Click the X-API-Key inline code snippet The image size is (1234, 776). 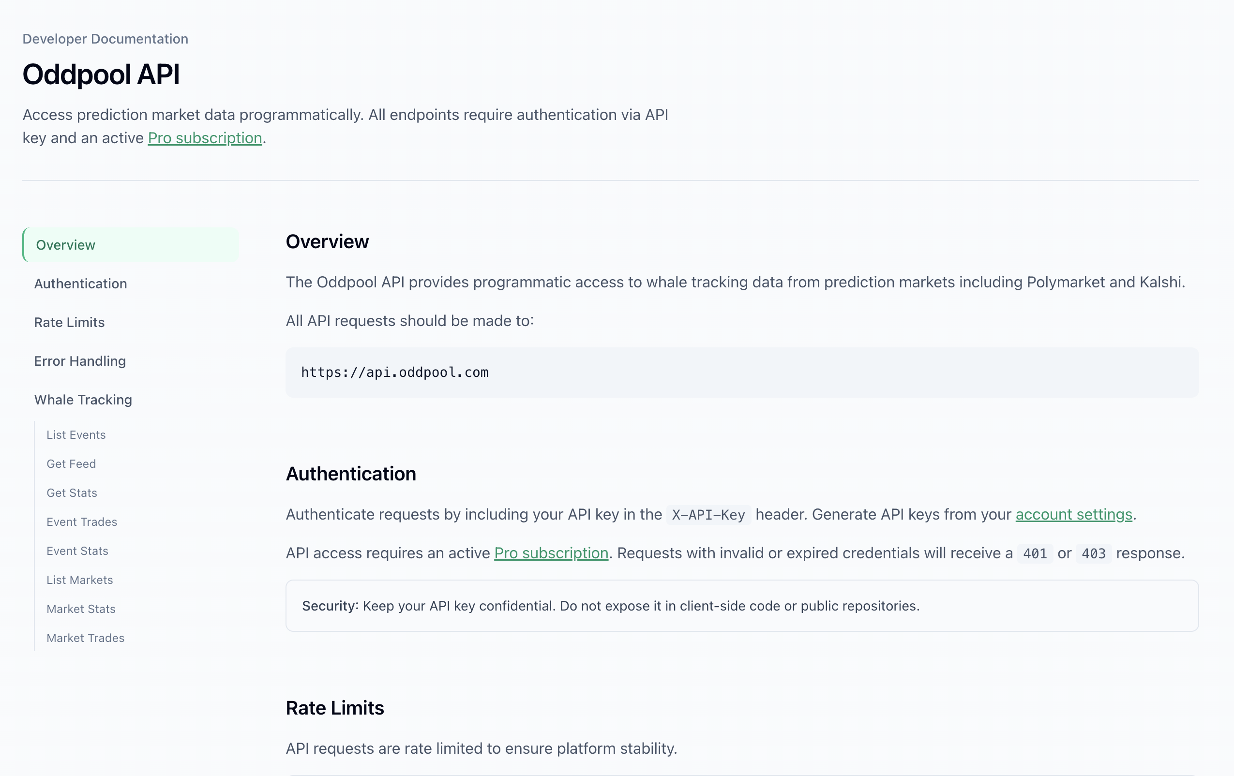coord(708,515)
